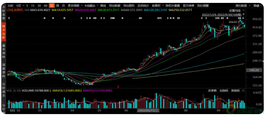Open the 更多周期 dropdown

(x=75, y=5)
